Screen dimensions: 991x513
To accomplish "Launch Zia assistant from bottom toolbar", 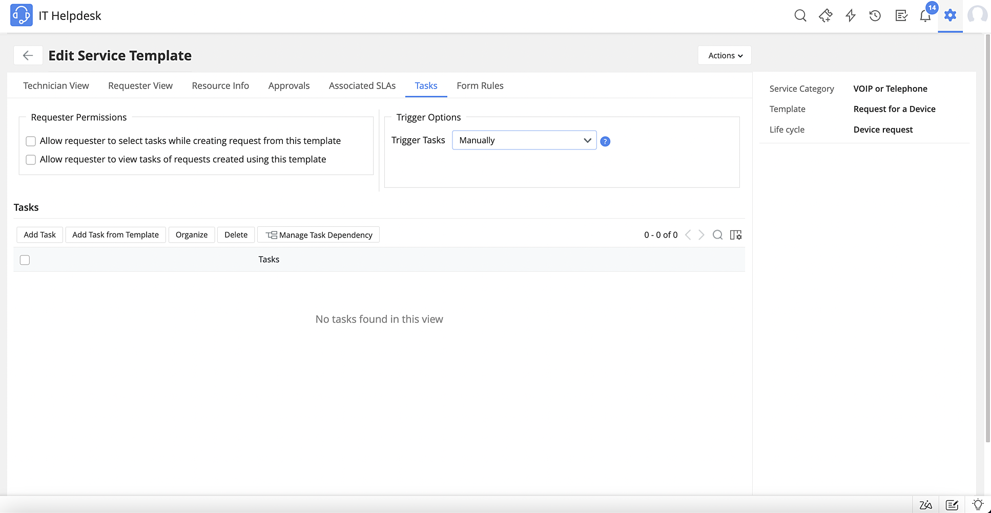I will point(925,504).
